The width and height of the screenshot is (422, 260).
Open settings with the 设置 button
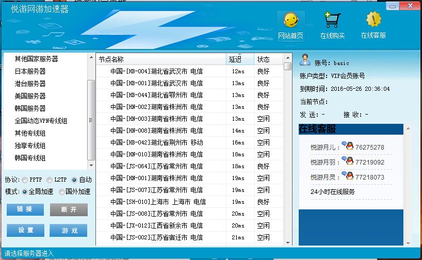point(25,231)
